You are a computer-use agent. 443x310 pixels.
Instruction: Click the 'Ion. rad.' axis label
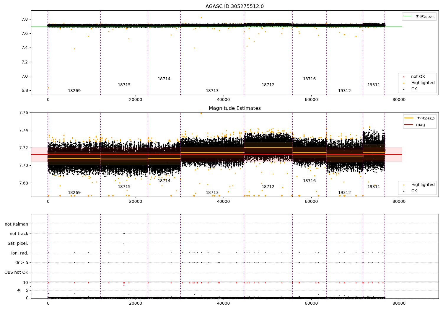click(20, 253)
